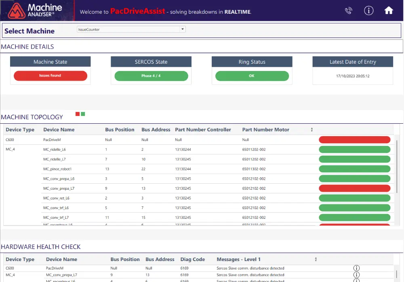The height and width of the screenshot is (282, 404).
Task: Click the health check table scrollbar
Action: coord(397,274)
